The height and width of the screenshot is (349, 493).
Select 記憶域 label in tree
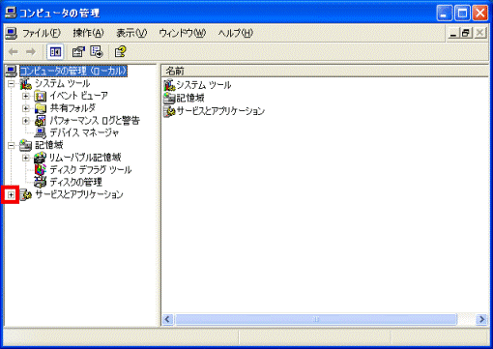tap(49, 145)
